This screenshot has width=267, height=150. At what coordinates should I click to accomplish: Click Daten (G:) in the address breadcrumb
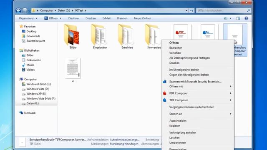coord(64,10)
